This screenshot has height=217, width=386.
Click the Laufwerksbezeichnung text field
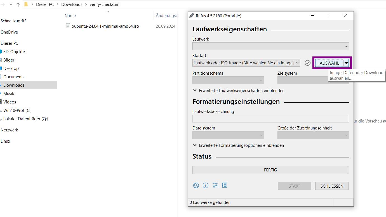(x=271, y=119)
